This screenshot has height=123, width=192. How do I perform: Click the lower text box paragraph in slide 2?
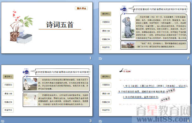click(161, 45)
